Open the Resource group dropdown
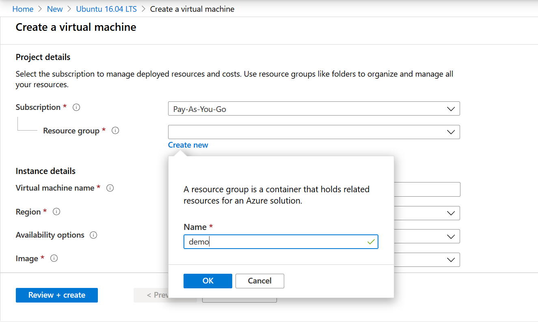The width and height of the screenshot is (538, 322). click(x=314, y=132)
